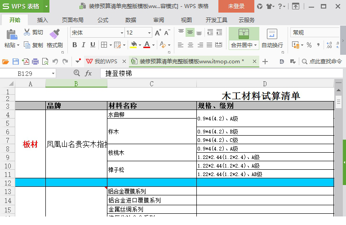Open the 开发工具 tab
The width and height of the screenshot is (346, 225).
217,20
